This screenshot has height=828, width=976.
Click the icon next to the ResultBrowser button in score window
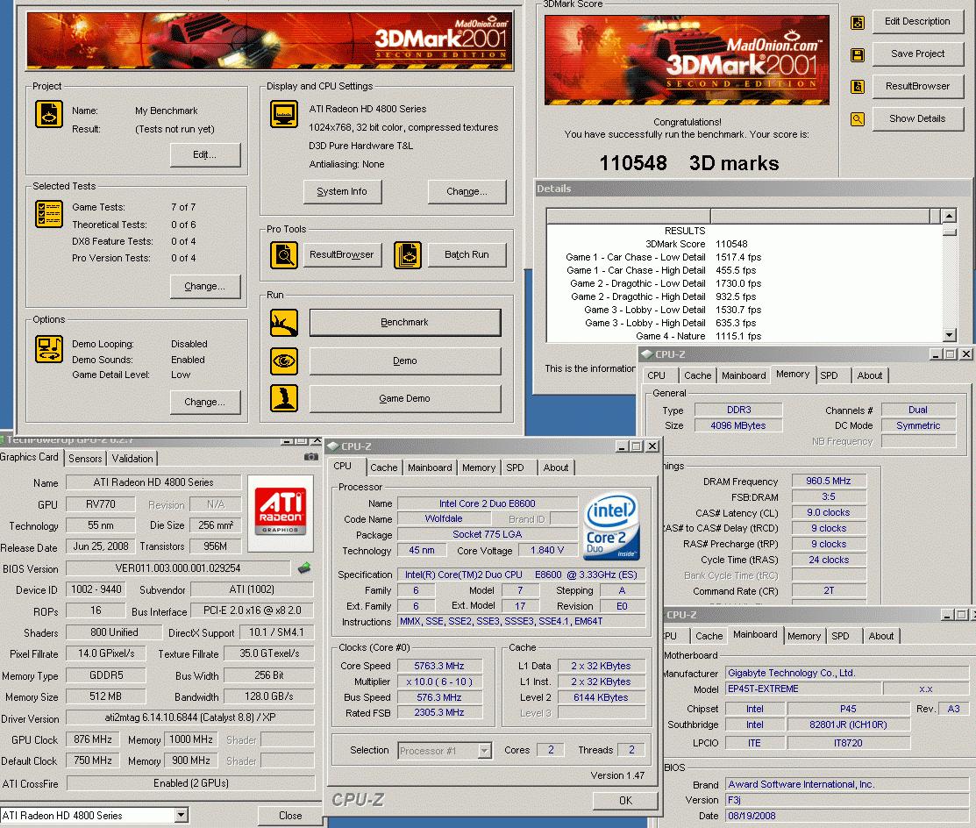pyautogui.click(x=858, y=87)
